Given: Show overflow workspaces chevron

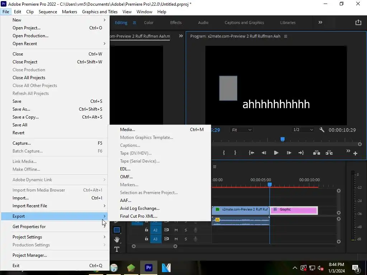Looking at the screenshot, I should [x=320, y=22].
